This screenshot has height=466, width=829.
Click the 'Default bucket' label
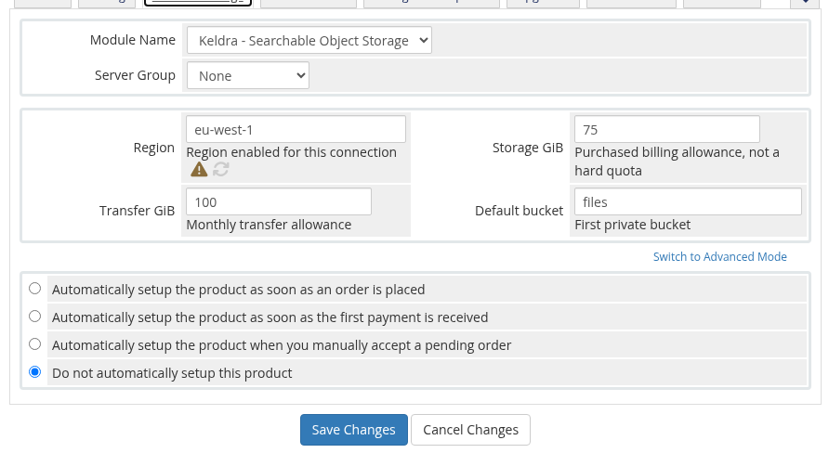pyautogui.click(x=520, y=211)
